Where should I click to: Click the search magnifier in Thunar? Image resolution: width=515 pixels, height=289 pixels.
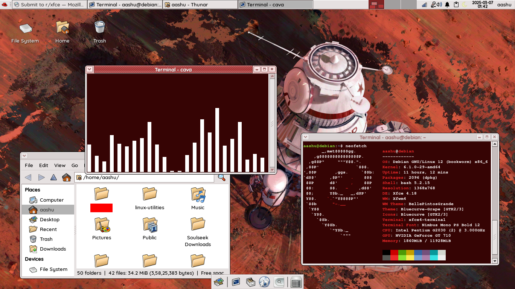pos(222,178)
